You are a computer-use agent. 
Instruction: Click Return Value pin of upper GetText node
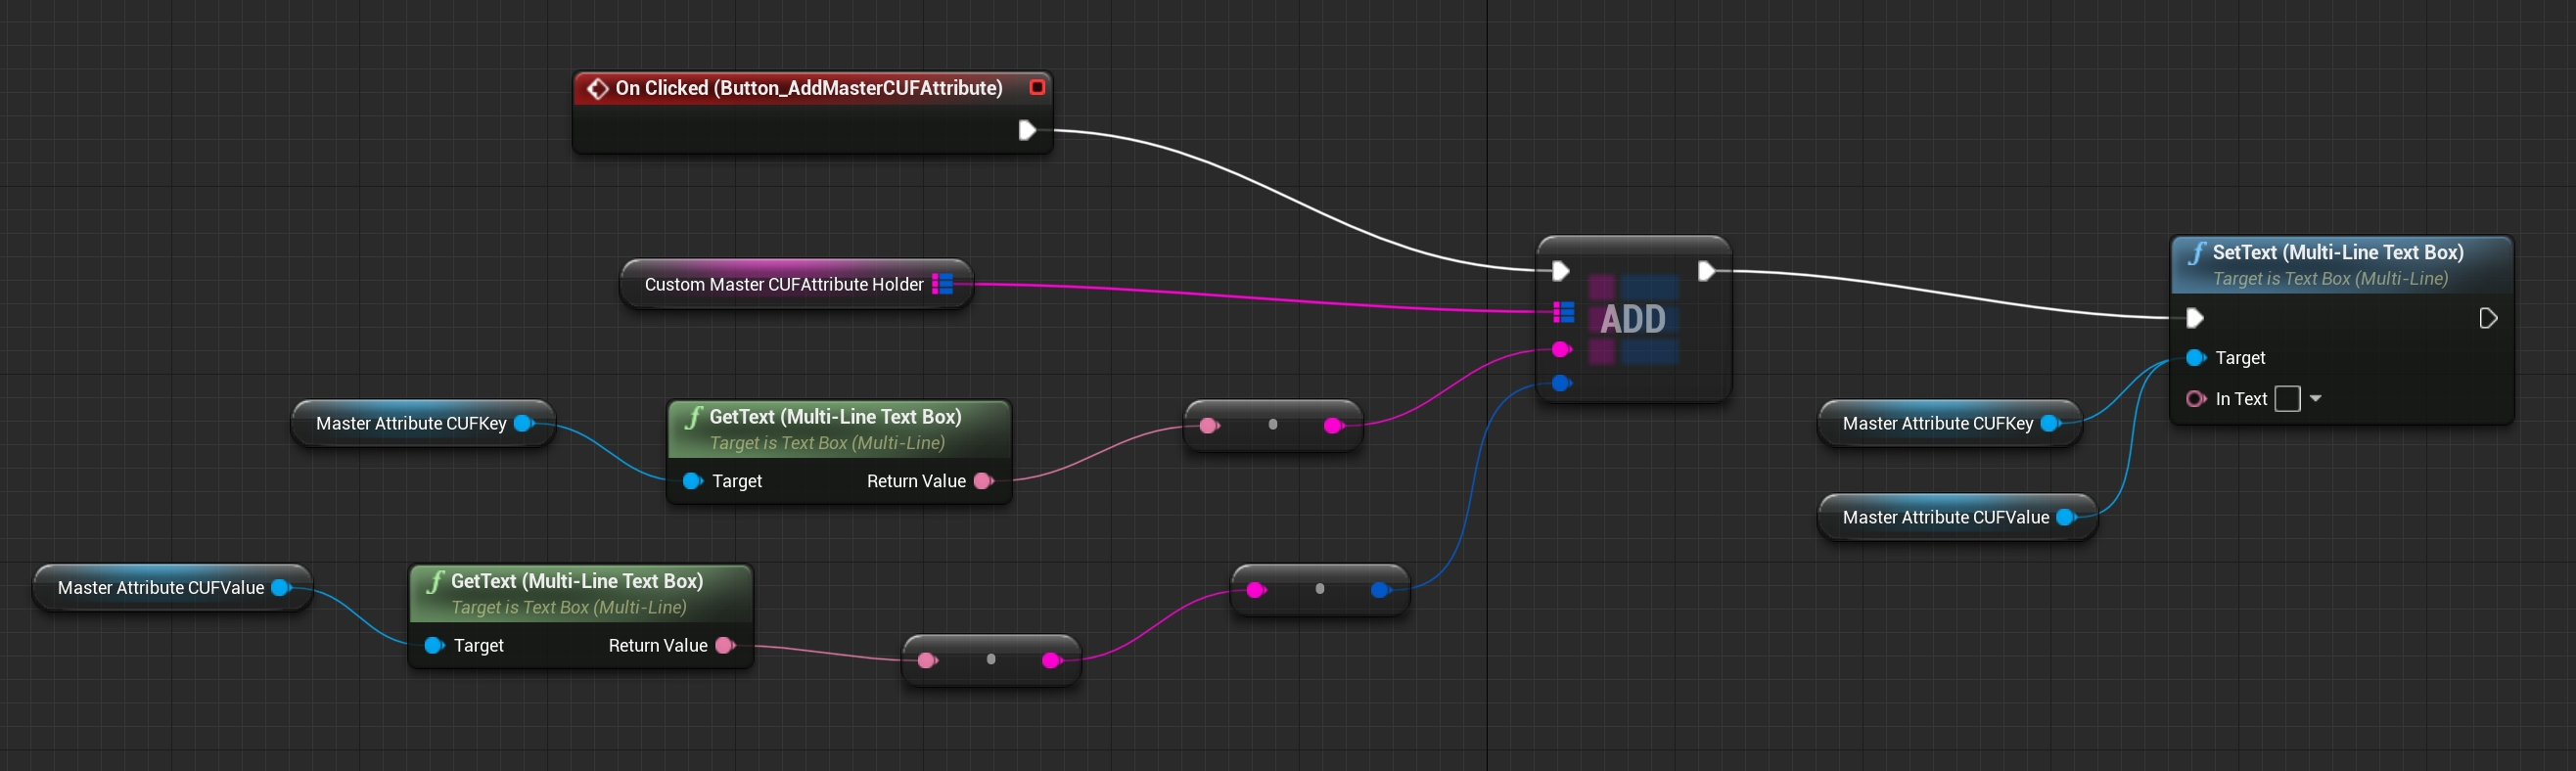point(983,481)
